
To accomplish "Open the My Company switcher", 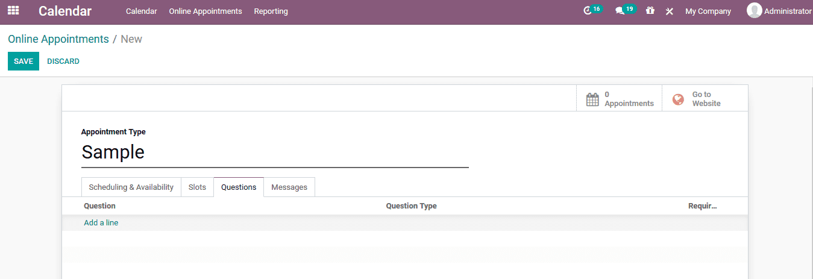I will (708, 11).
